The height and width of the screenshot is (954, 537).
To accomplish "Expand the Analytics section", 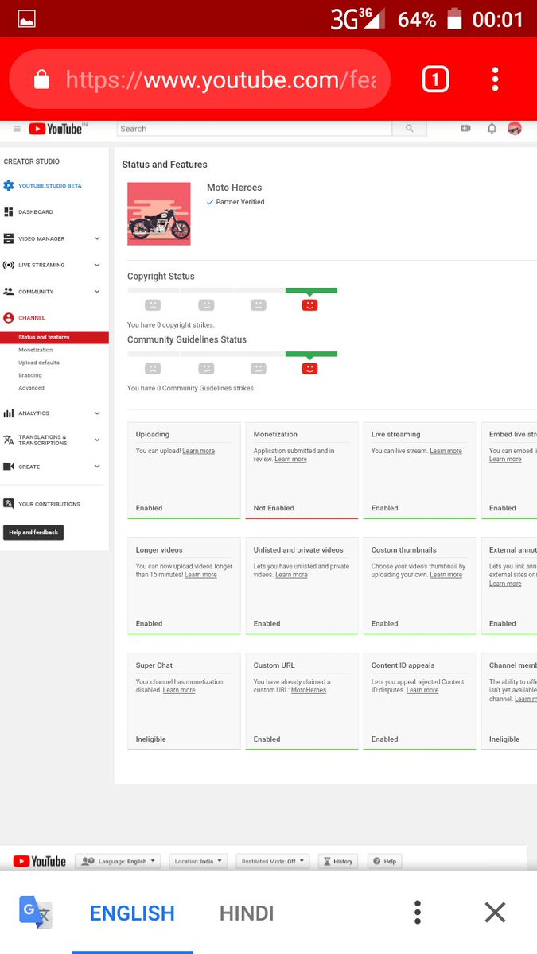I will (x=97, y=413).
